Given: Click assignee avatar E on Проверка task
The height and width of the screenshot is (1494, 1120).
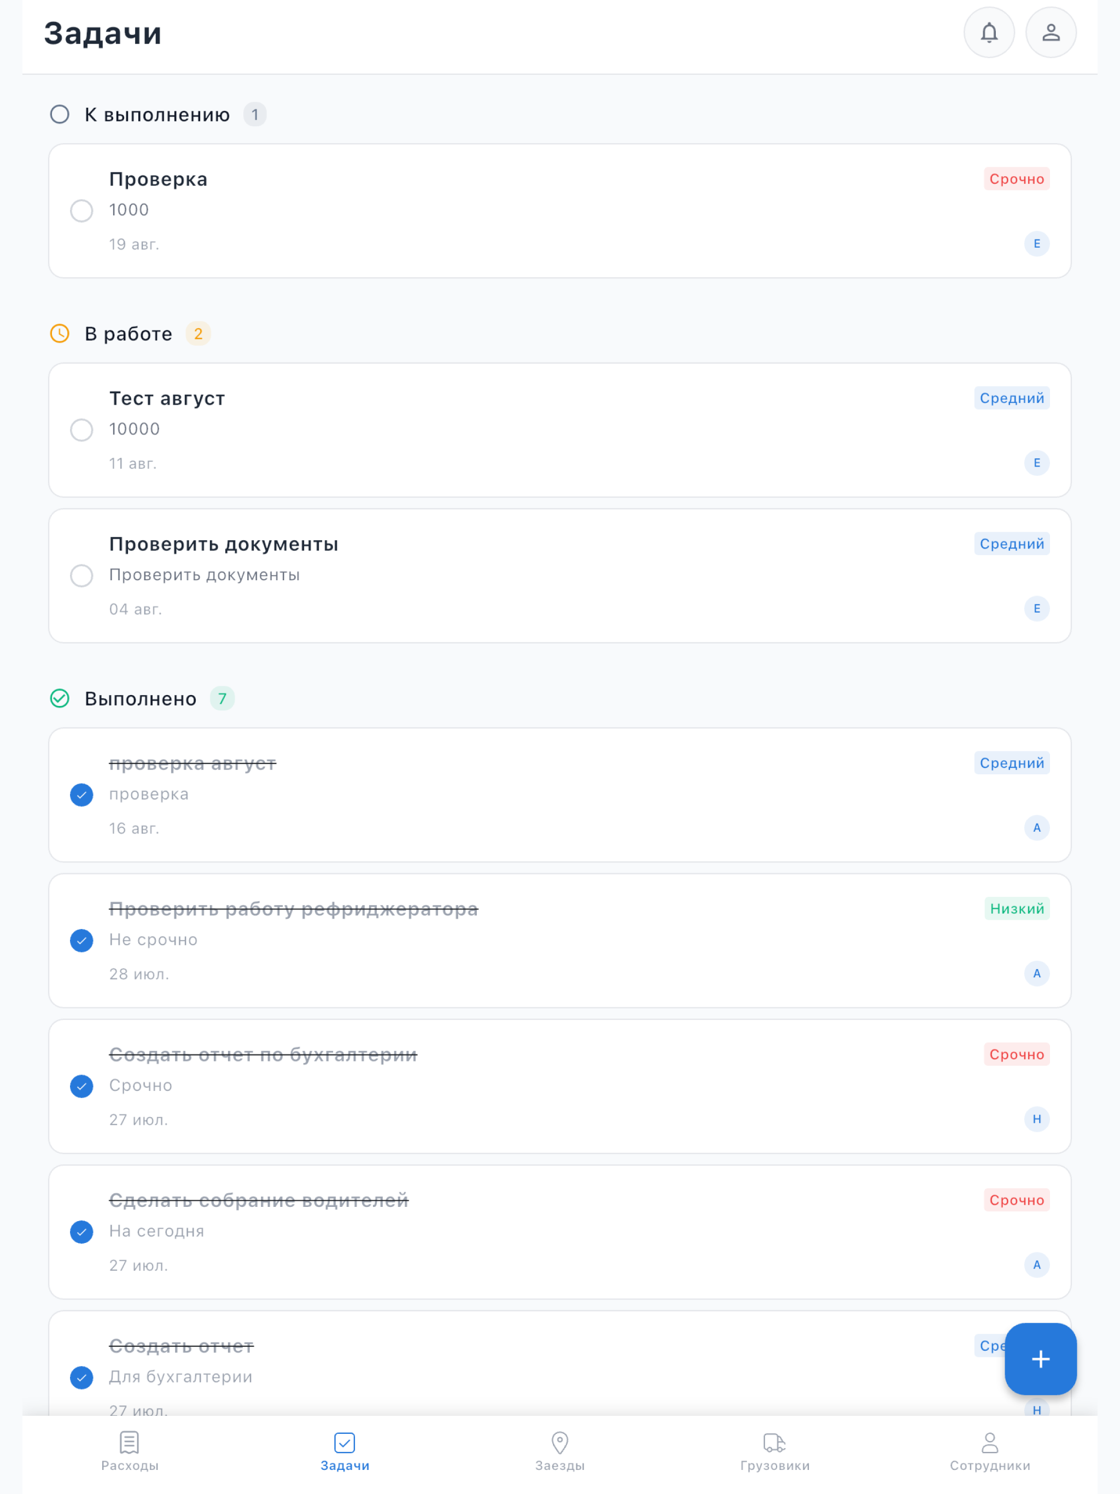Looking at the screenshot, I should click(x=1037, y=244).
